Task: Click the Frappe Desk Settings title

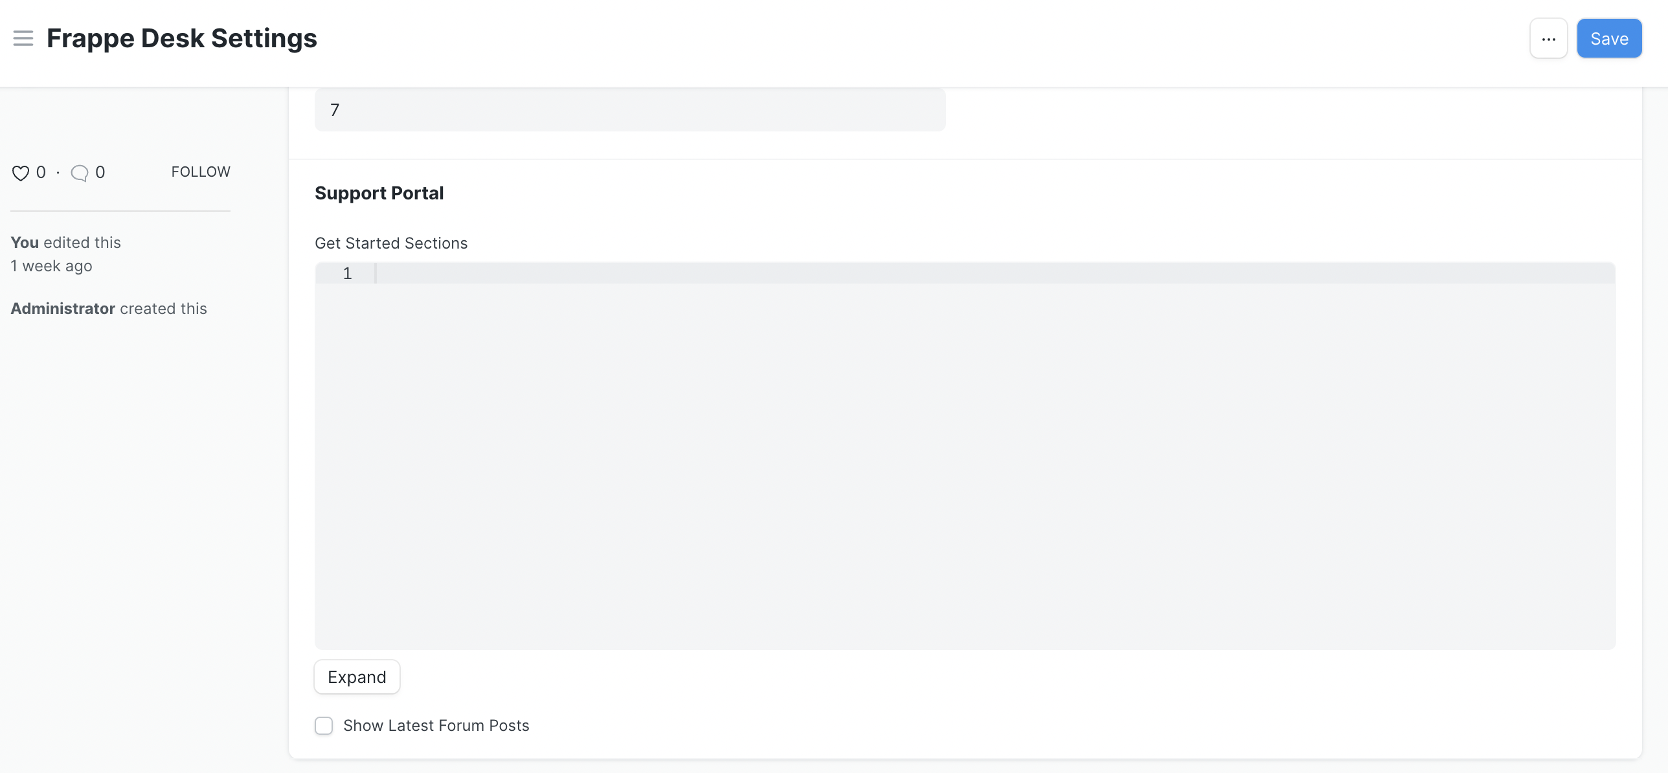Action: pyautogui.click(x=181, y=38)
